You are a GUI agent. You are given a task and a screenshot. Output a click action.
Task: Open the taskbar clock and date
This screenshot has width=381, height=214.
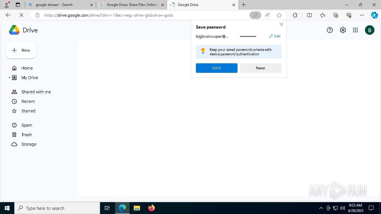tap(355, 208)
